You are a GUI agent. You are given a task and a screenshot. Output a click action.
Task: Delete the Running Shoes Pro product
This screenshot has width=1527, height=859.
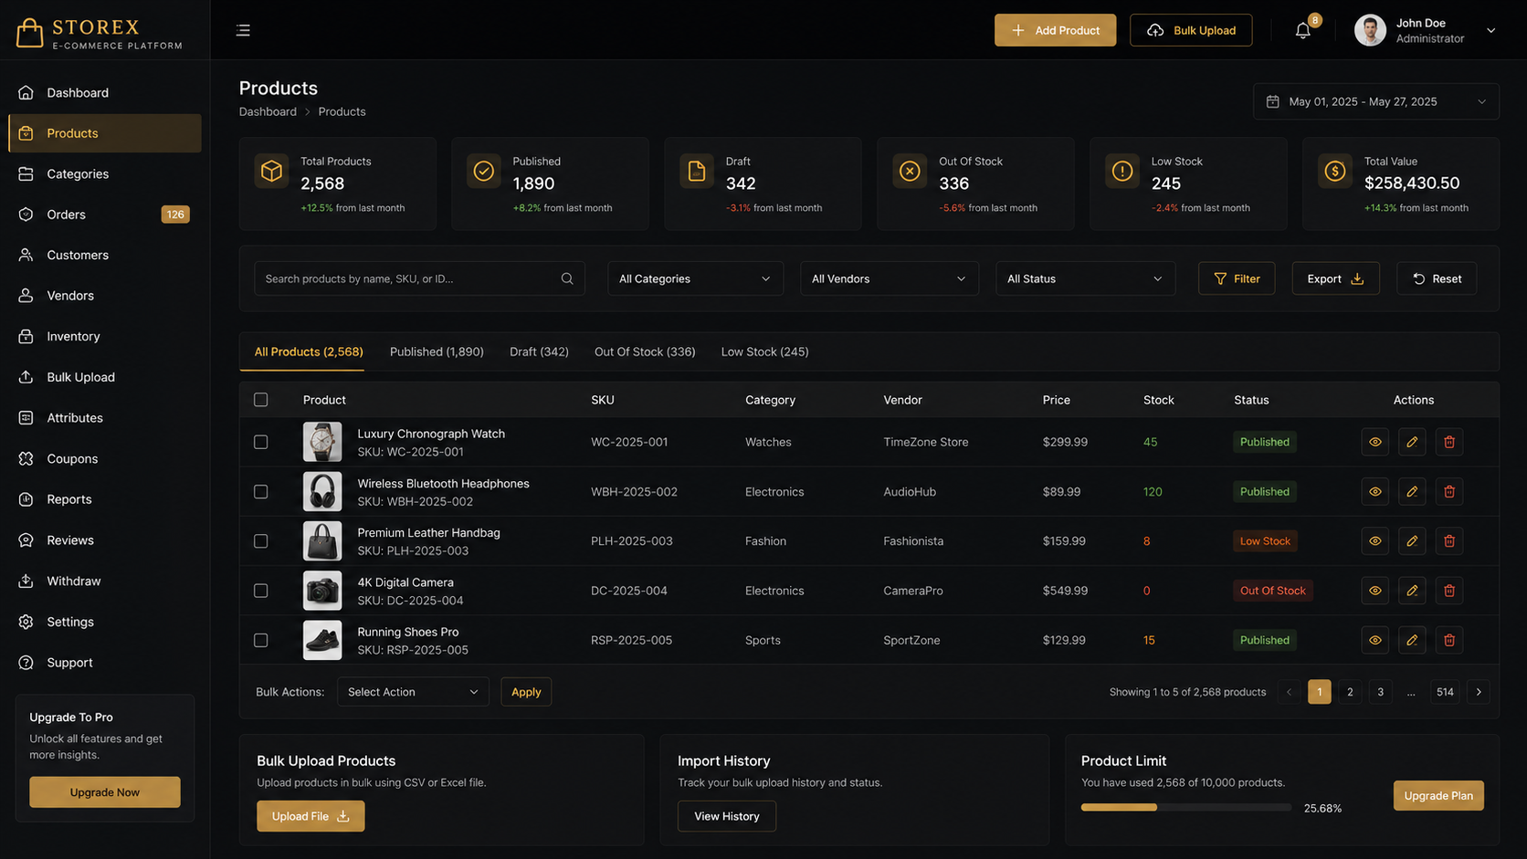pos(1449,640)
